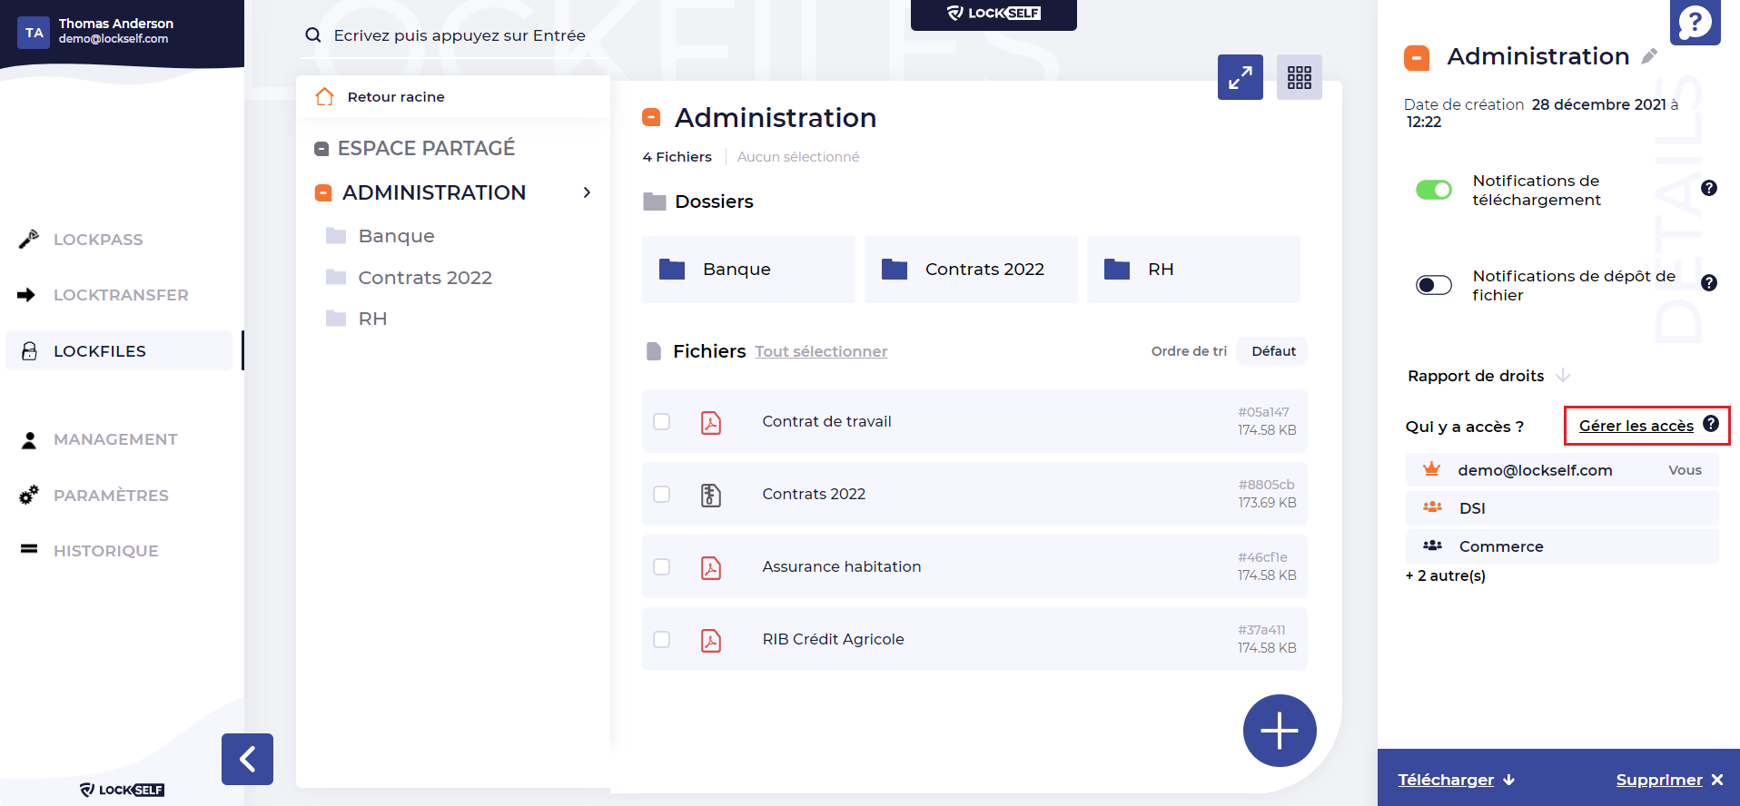The image size is (1740, 806).
Task: Disable Notifications de téléchargement toggle
Action: [1434, 190]
